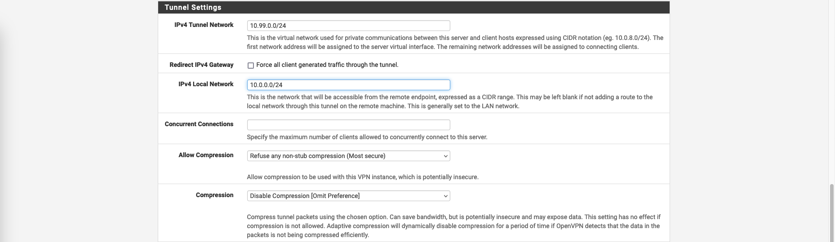Click the 'Concurrent Connections' field label
Screen dimensions: 835x242
[199, 124]
